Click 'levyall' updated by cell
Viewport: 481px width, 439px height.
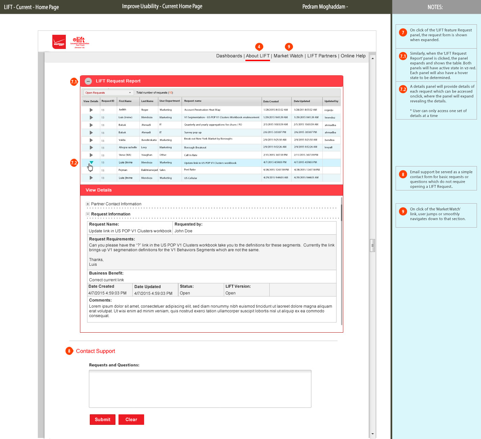point(328,148)
